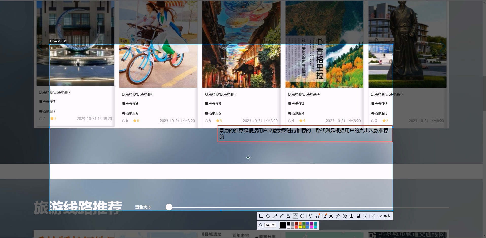The height and width of the screenshot is (238, 486).
Task: Select the numbered step marker tool
Action: (302, 216)
